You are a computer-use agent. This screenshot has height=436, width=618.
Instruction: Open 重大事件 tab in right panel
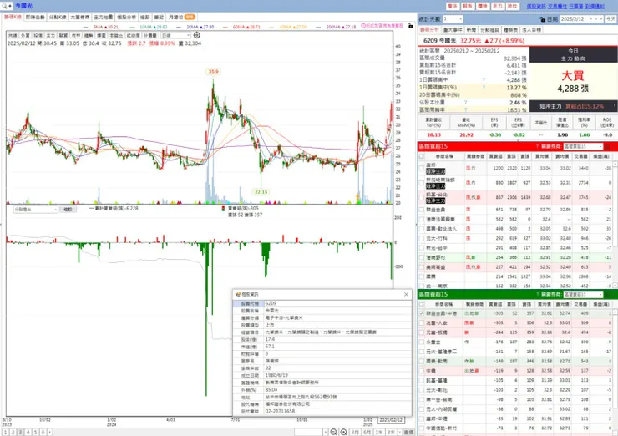tap(453, 30)
